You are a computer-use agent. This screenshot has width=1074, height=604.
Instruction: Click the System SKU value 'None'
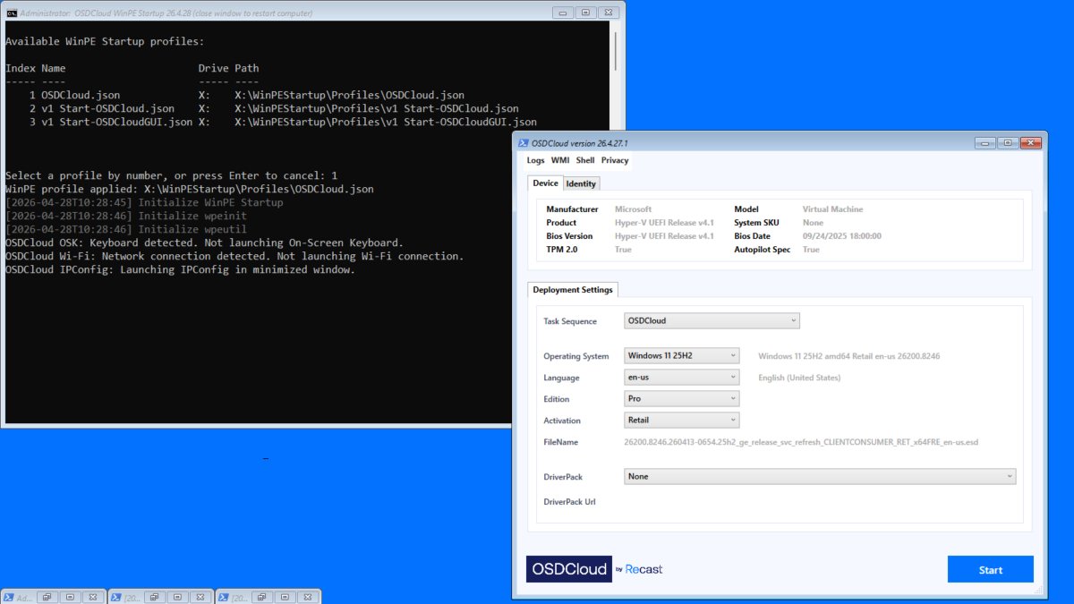pos(813,223)
